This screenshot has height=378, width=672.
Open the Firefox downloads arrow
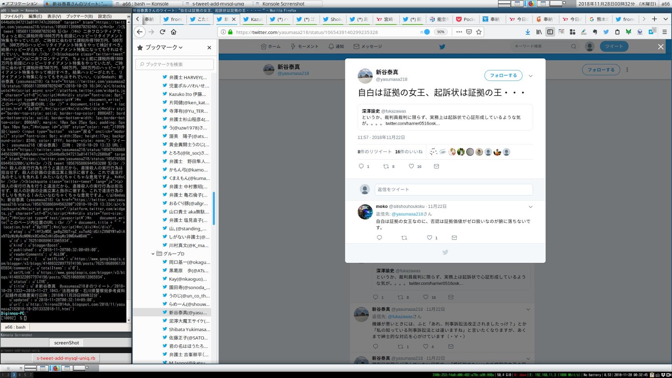point(528,32)
